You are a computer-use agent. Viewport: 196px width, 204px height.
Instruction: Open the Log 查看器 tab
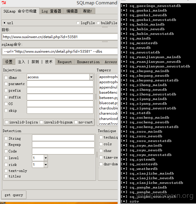tap(51, 11)
